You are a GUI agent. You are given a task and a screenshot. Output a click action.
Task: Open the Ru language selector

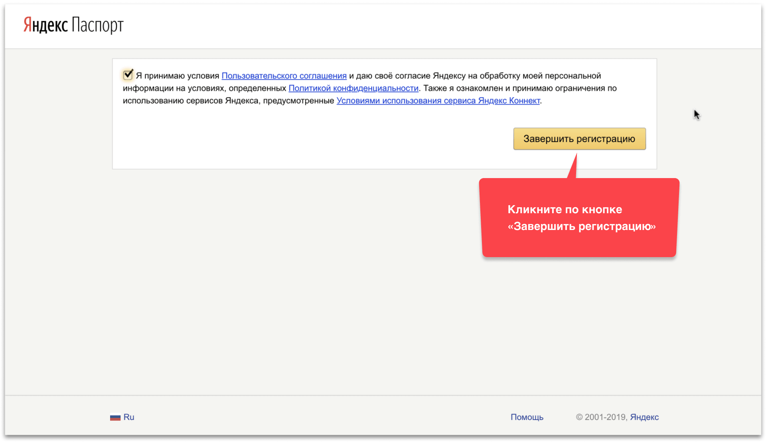[128, 417]
